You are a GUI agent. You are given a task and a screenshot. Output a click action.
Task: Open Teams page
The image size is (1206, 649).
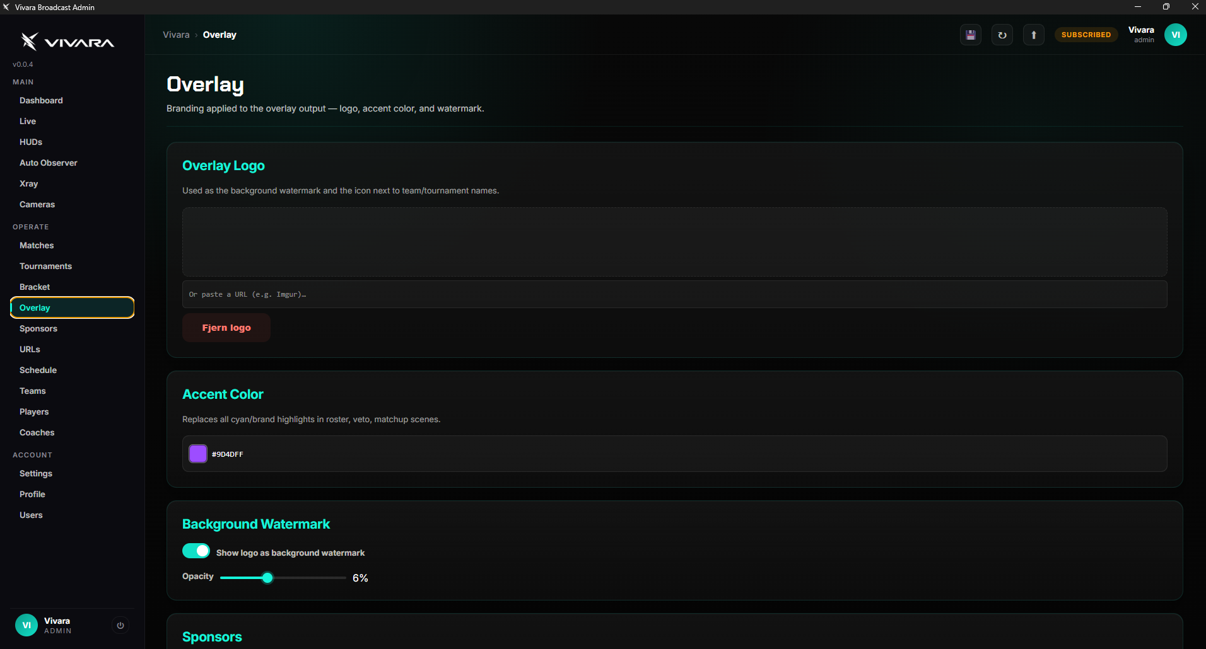point(73,391)
